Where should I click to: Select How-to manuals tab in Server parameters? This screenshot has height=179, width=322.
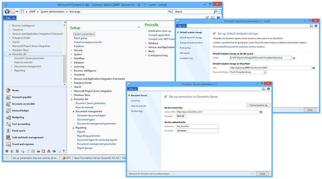tap(139, 106)
